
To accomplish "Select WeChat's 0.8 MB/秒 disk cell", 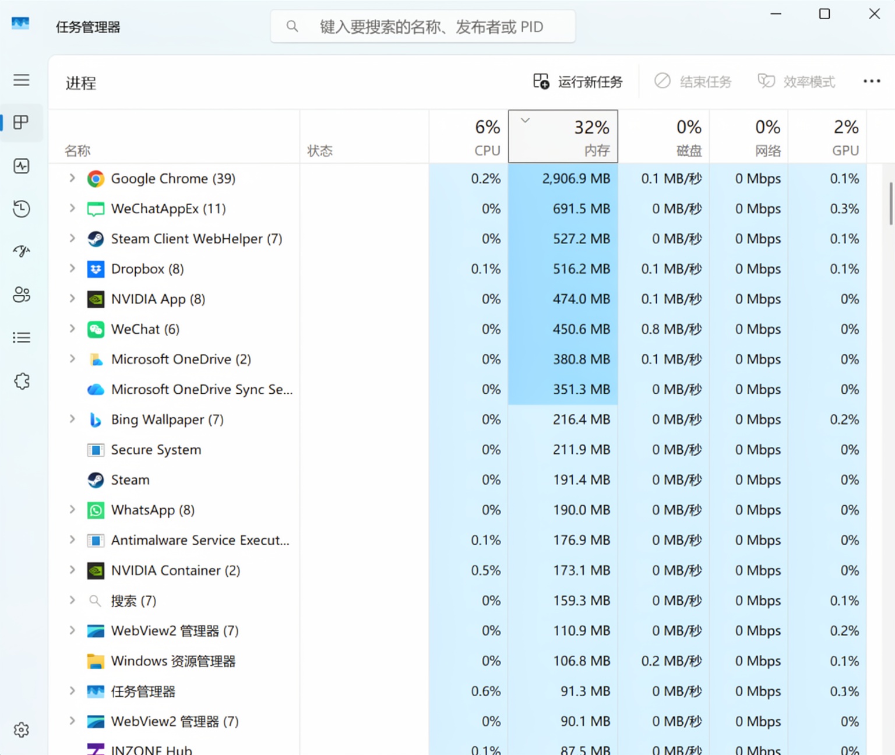I will (664, 329).
